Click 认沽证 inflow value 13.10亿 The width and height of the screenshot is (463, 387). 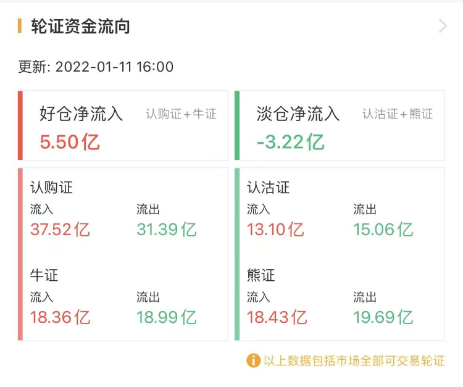275,230
